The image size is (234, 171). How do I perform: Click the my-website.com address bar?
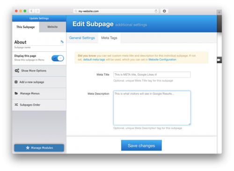point(116,11)
